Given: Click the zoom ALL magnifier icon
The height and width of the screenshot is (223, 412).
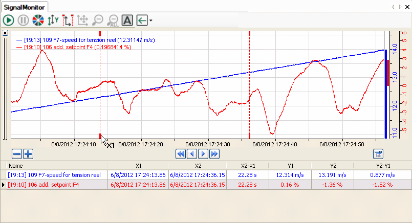Looking at the screenshot, I should (x=113, y=20).
